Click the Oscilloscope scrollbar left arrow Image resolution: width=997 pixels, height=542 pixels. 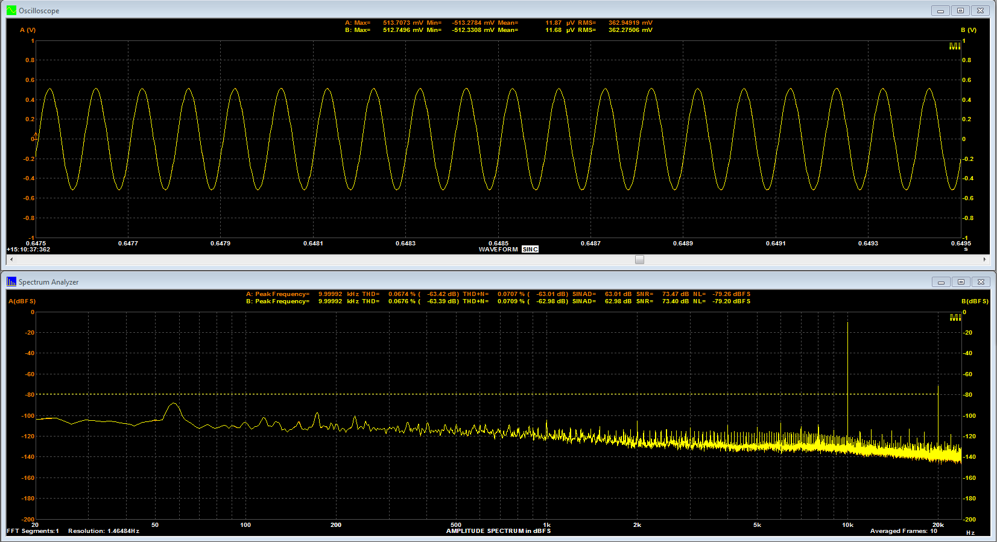pos(11,259)
